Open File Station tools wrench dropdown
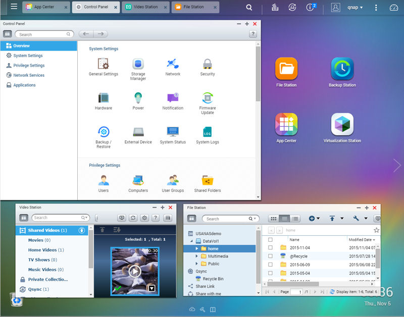This screenshot has height=317, width=404. (x=360, y=219)
